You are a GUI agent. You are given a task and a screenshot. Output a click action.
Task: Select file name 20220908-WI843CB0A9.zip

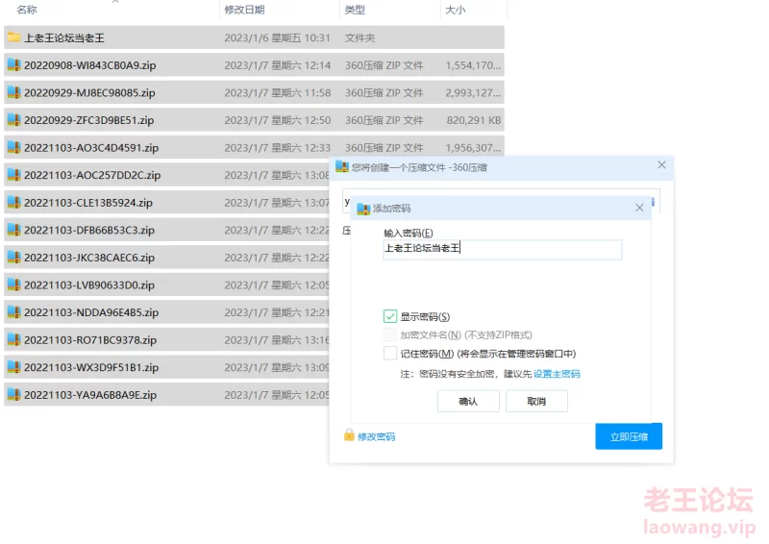pos(90,65)
